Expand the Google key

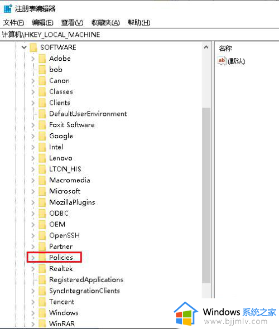33,136
